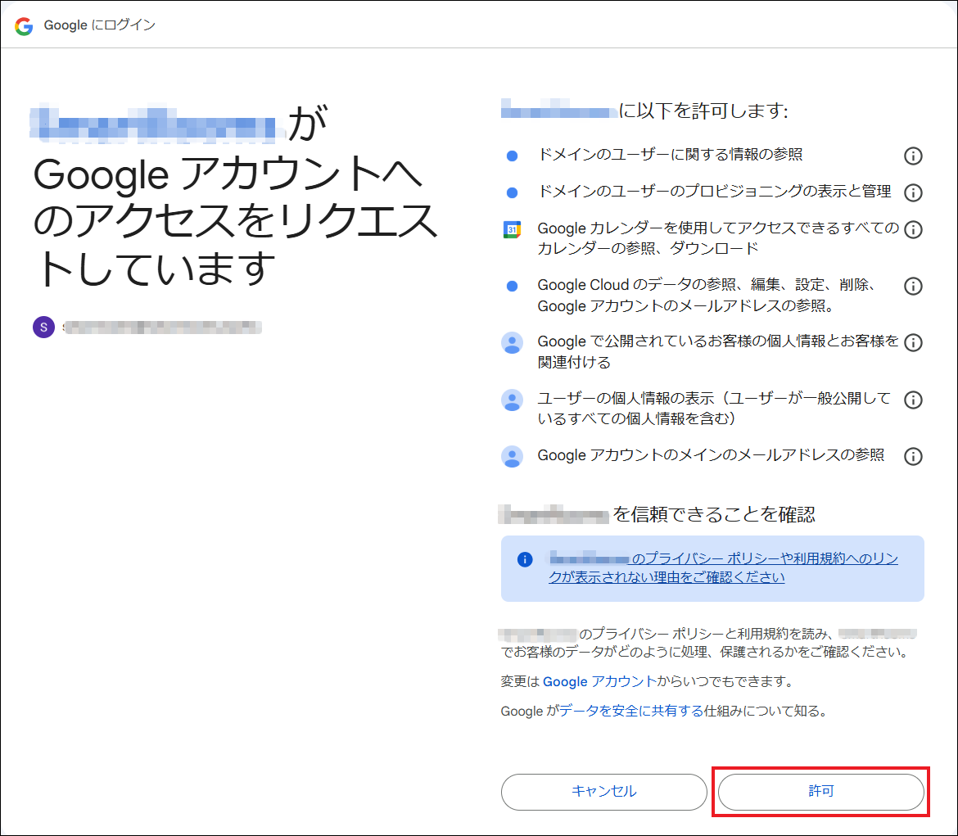
Task: Open the データを安全に共有する link
Action: pos(631,712)
